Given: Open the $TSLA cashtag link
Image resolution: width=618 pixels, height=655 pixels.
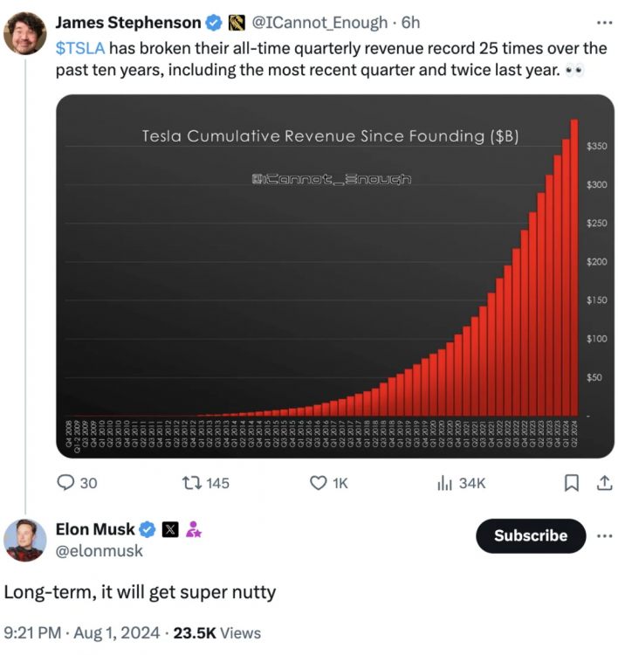Looking at the screenshot, I should (79, 48).
